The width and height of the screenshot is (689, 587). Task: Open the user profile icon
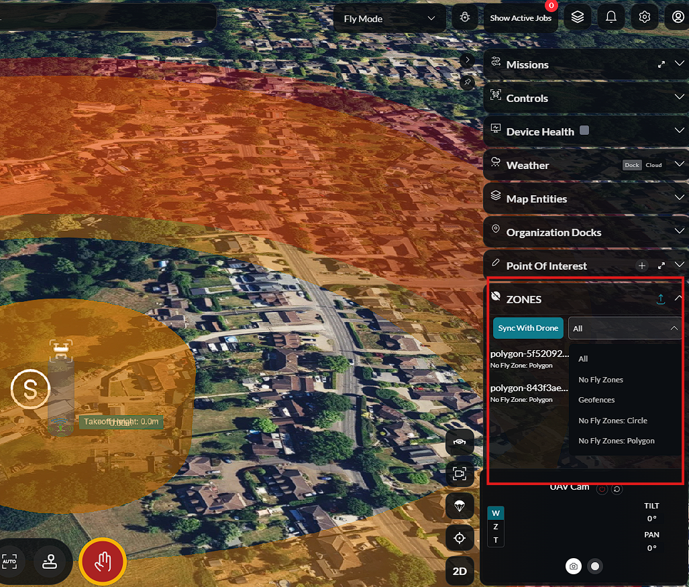click(678, 17)
